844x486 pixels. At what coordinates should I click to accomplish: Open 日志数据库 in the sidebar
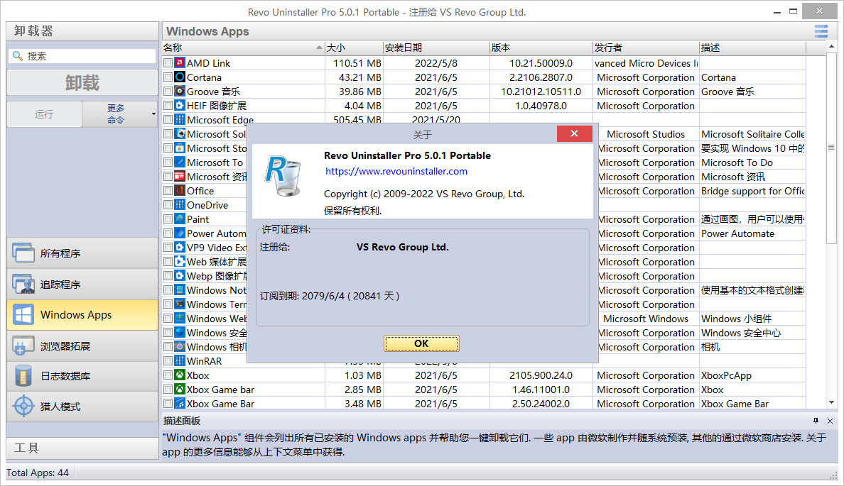82,376
